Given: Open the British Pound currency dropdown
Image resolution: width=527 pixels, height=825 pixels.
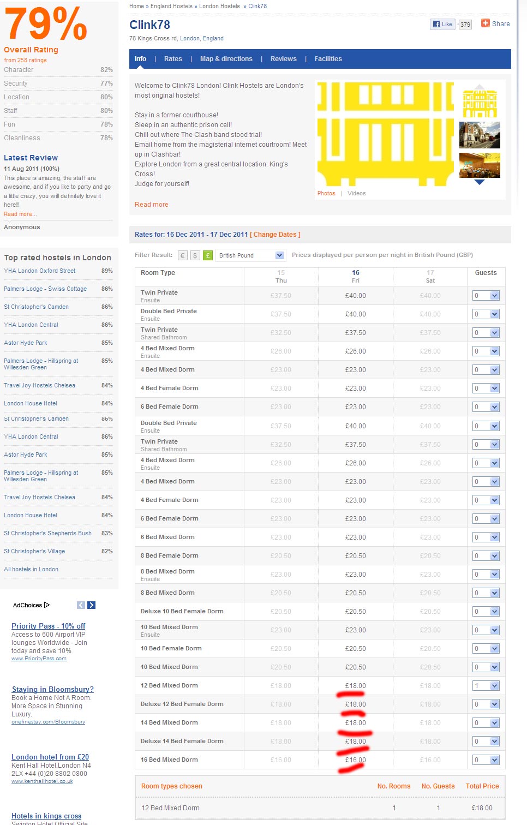Looking at the screenshot, I should pos(250,255).
